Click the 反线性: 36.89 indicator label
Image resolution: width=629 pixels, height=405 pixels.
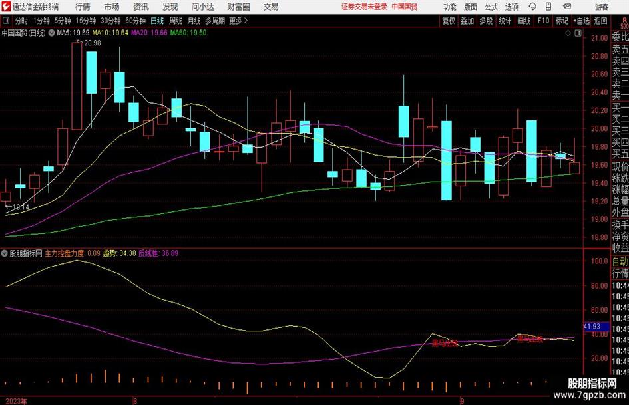point(158,253)
